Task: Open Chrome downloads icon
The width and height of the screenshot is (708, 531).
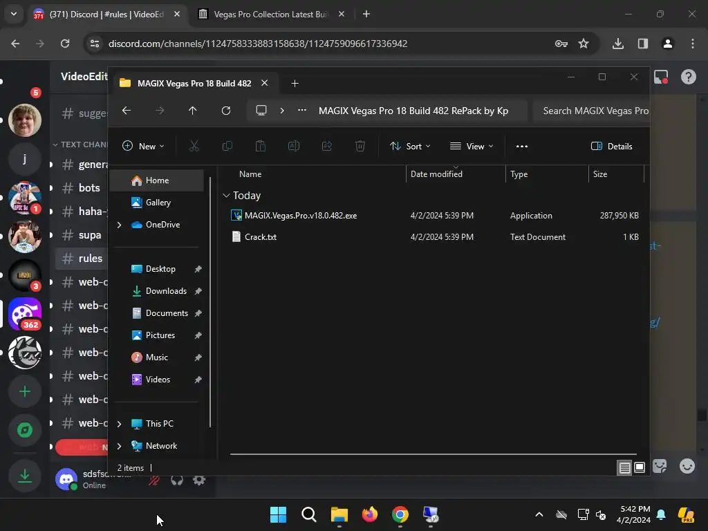Action: [x=618, y=44]
